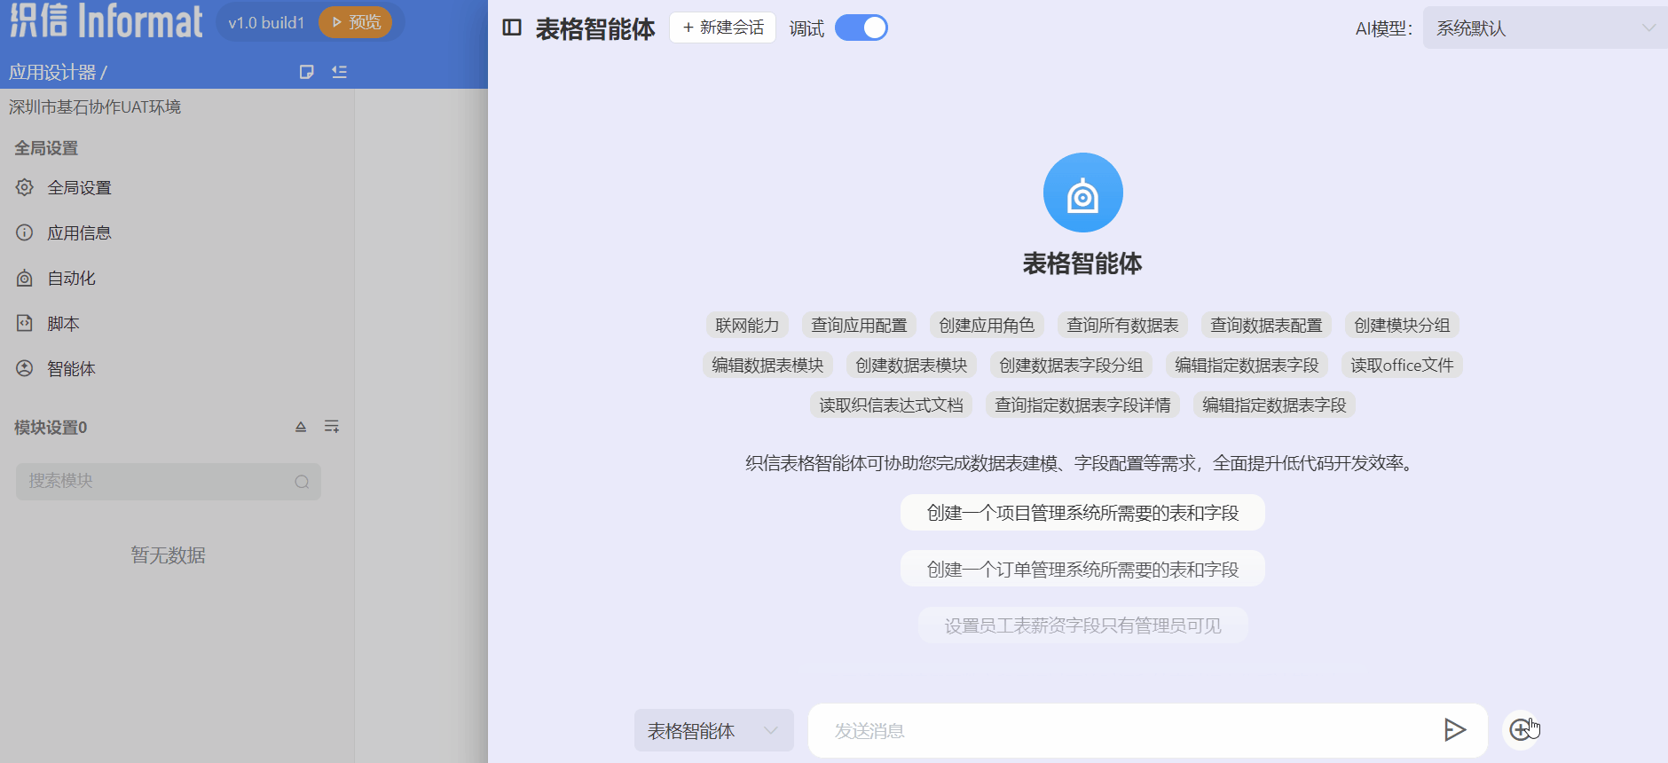Click the add-list icon beside 模块设置0

(332, 427)
